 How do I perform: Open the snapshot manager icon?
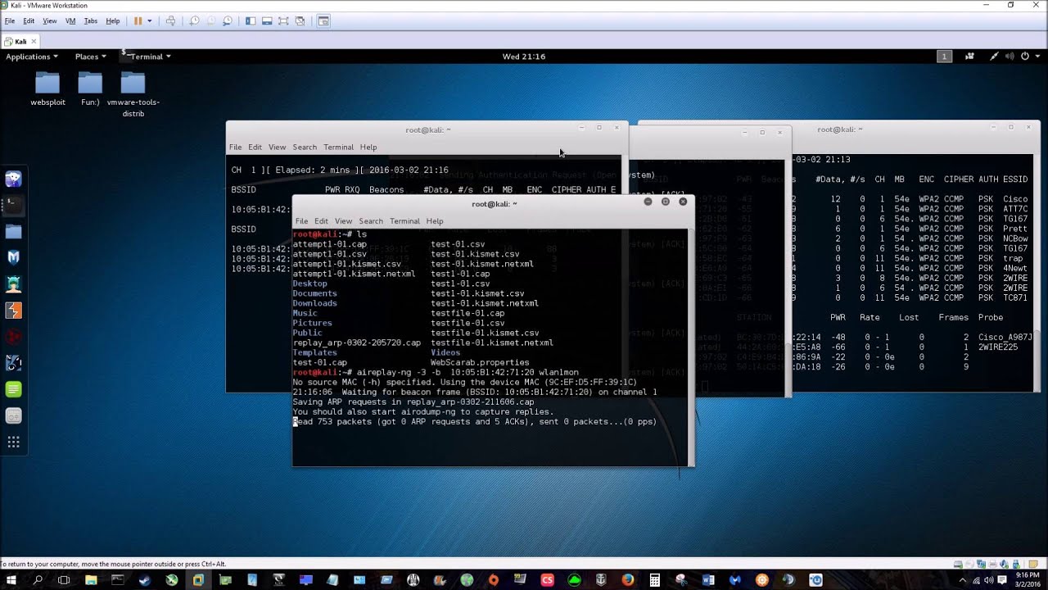coord(228,20)
